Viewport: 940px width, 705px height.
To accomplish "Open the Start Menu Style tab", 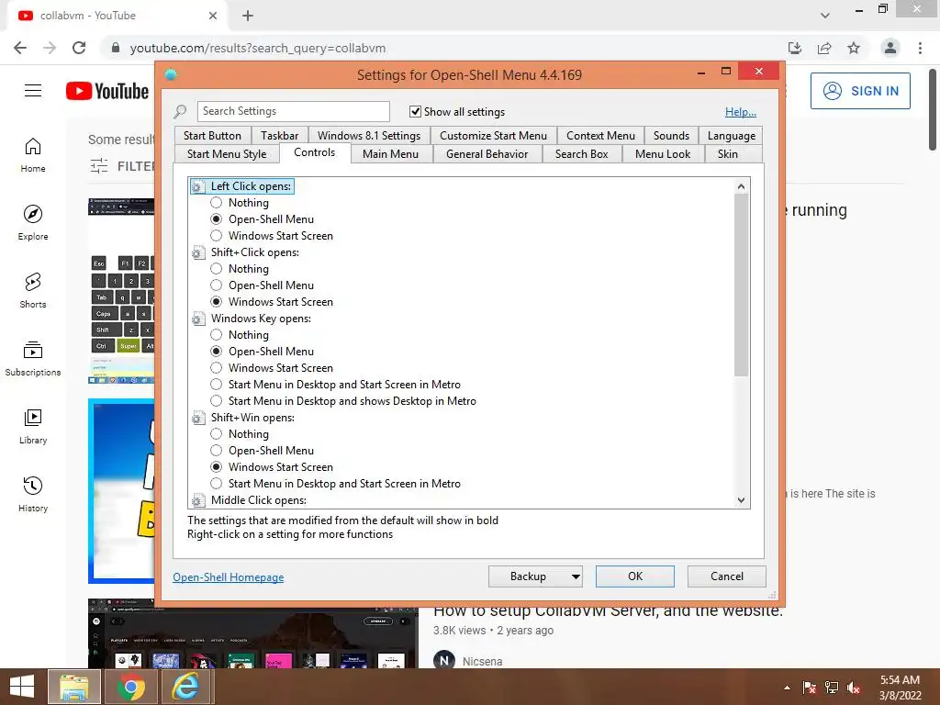I will tap(227, 154).
